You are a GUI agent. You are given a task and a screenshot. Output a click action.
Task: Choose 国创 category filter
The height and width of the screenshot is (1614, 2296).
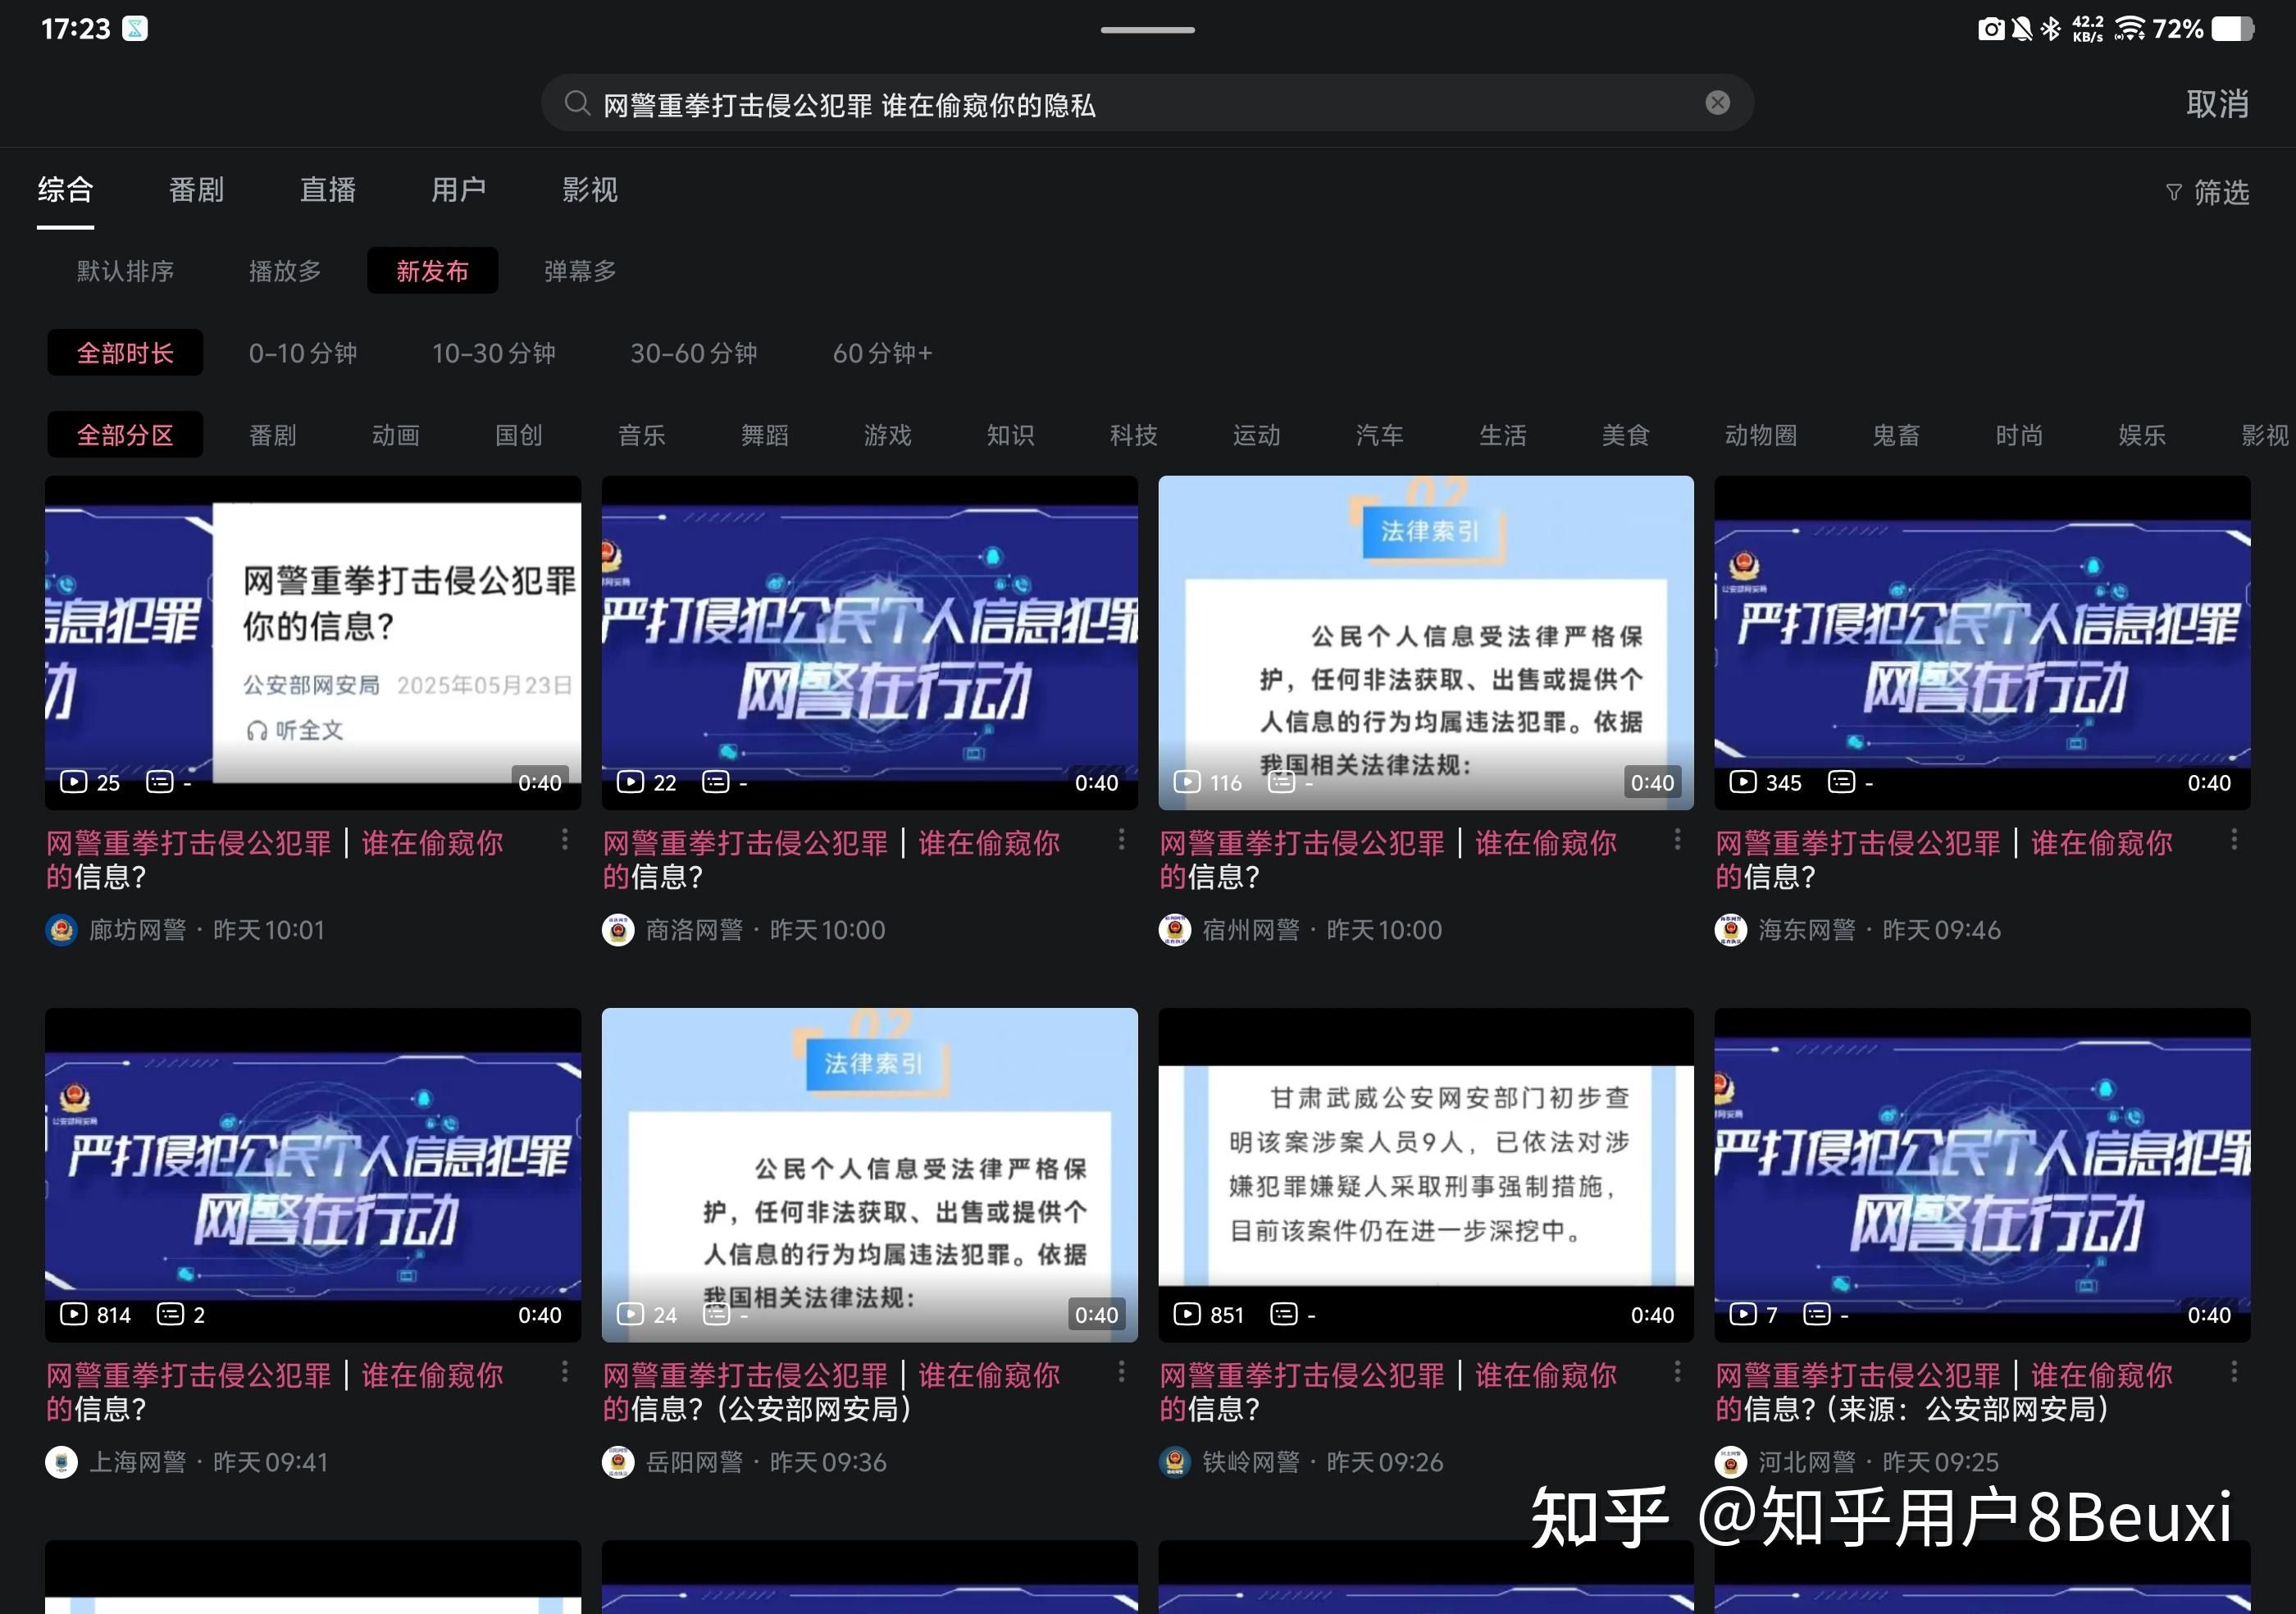(x=518, y=435)
